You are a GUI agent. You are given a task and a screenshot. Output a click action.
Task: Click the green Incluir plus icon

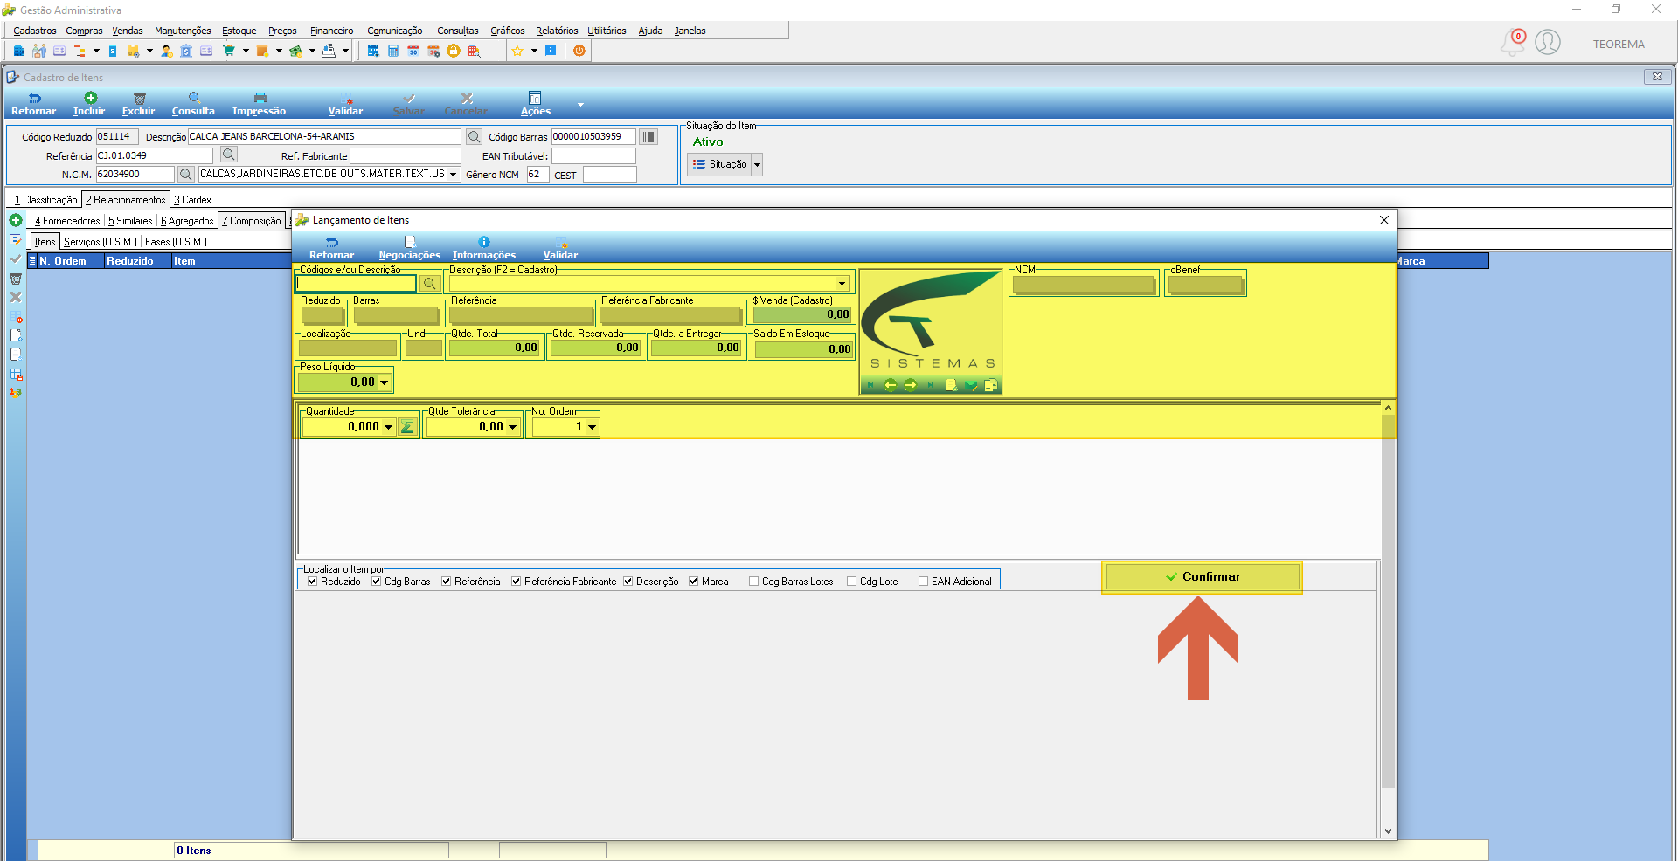(x=90, y=98)
